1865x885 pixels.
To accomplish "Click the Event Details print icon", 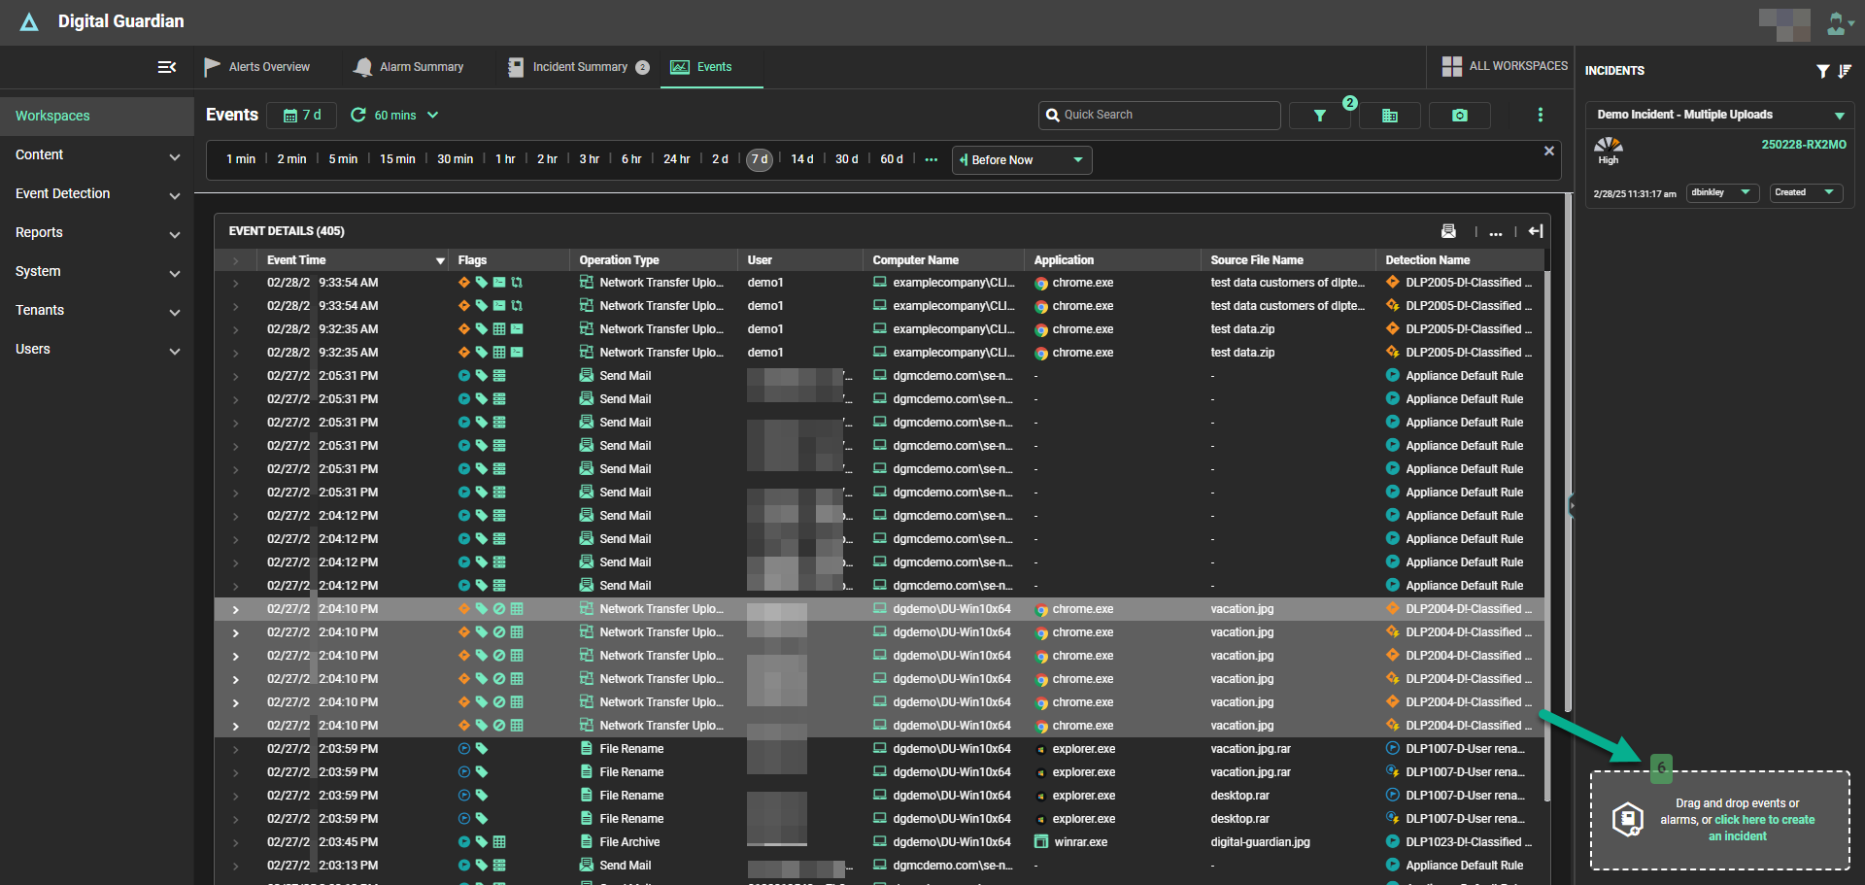I will tap(1448, 231).
